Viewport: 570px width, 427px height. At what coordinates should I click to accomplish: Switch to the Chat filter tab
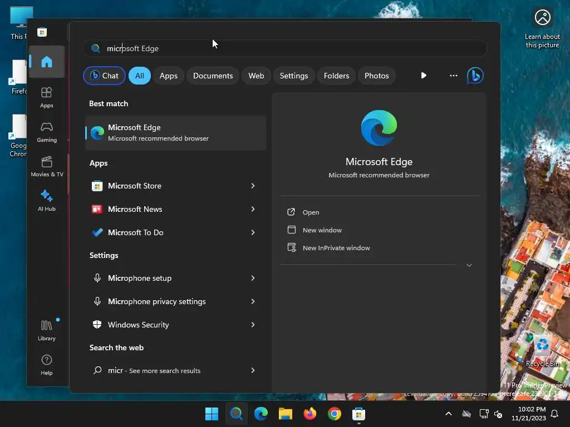[x=104, y=76]
